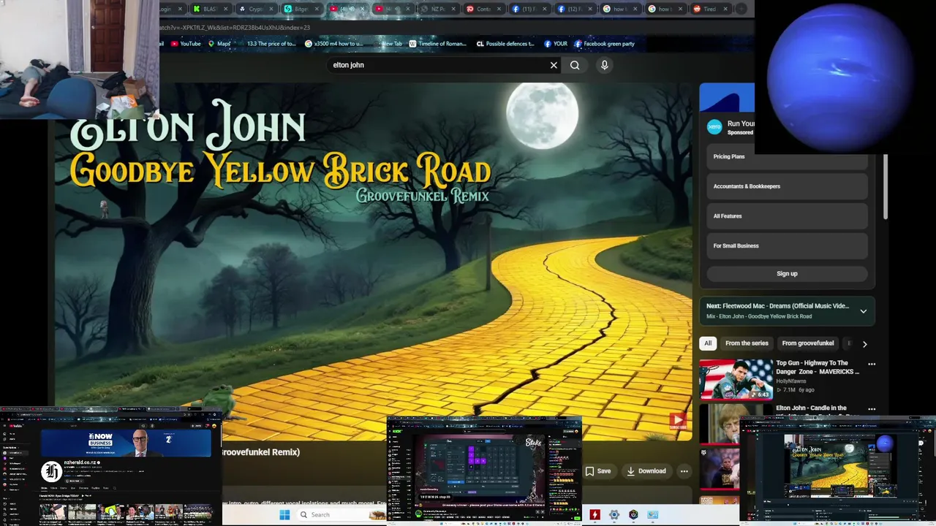
Task: Click the Stake stream preview window
Action: (484, 470)
